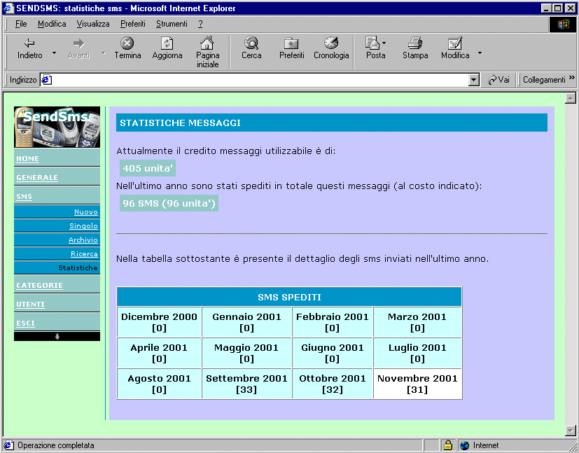The image size is (579, 453).
Task: Open the Nuovo SMS link
Action: point(86,212)
